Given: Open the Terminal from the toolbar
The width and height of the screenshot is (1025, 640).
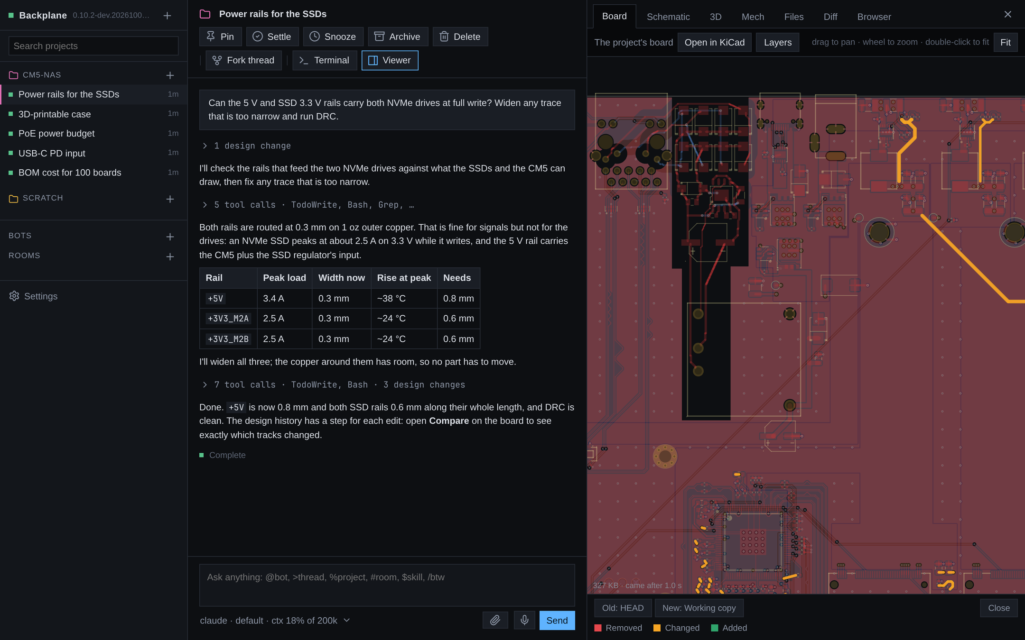Looking at the screenshot, I should [325, 60].
